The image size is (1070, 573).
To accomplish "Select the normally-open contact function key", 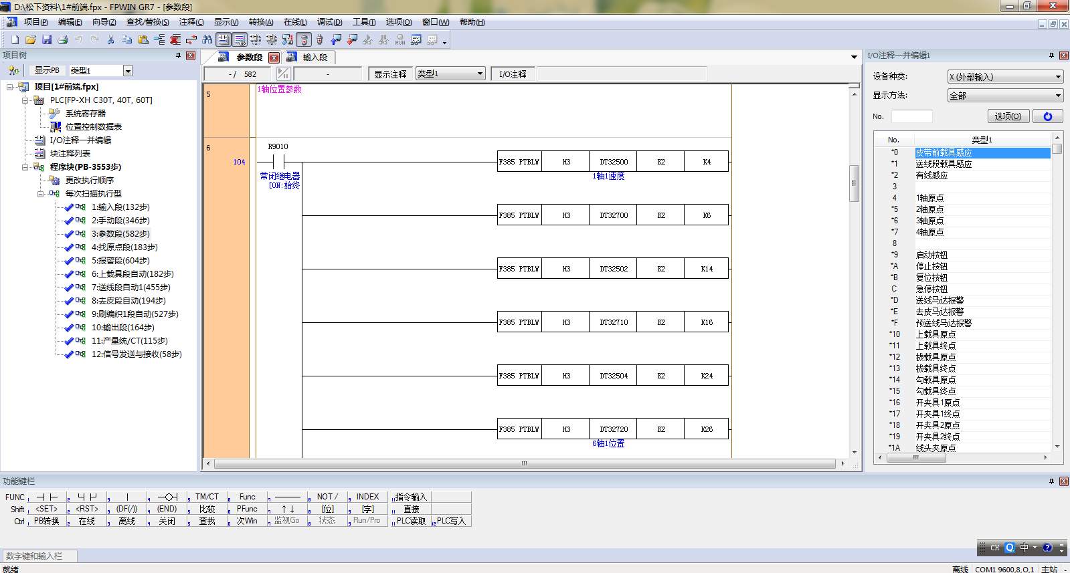I will pos(47,497).
